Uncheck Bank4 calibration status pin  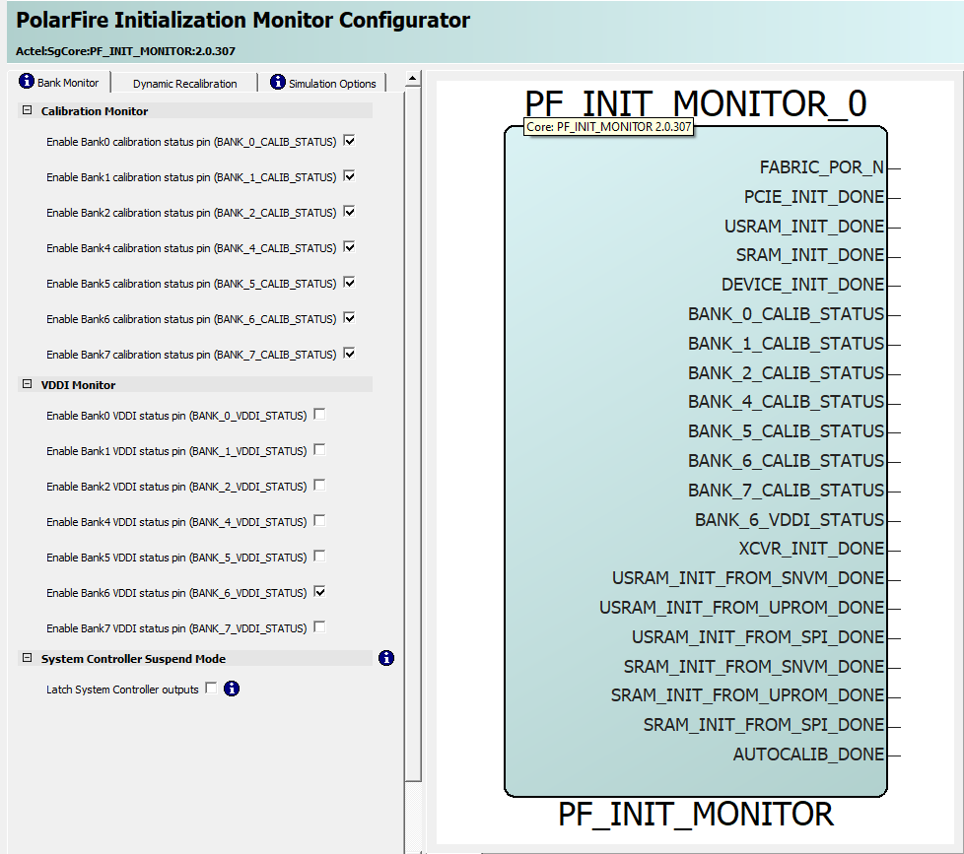coord(349,247)
